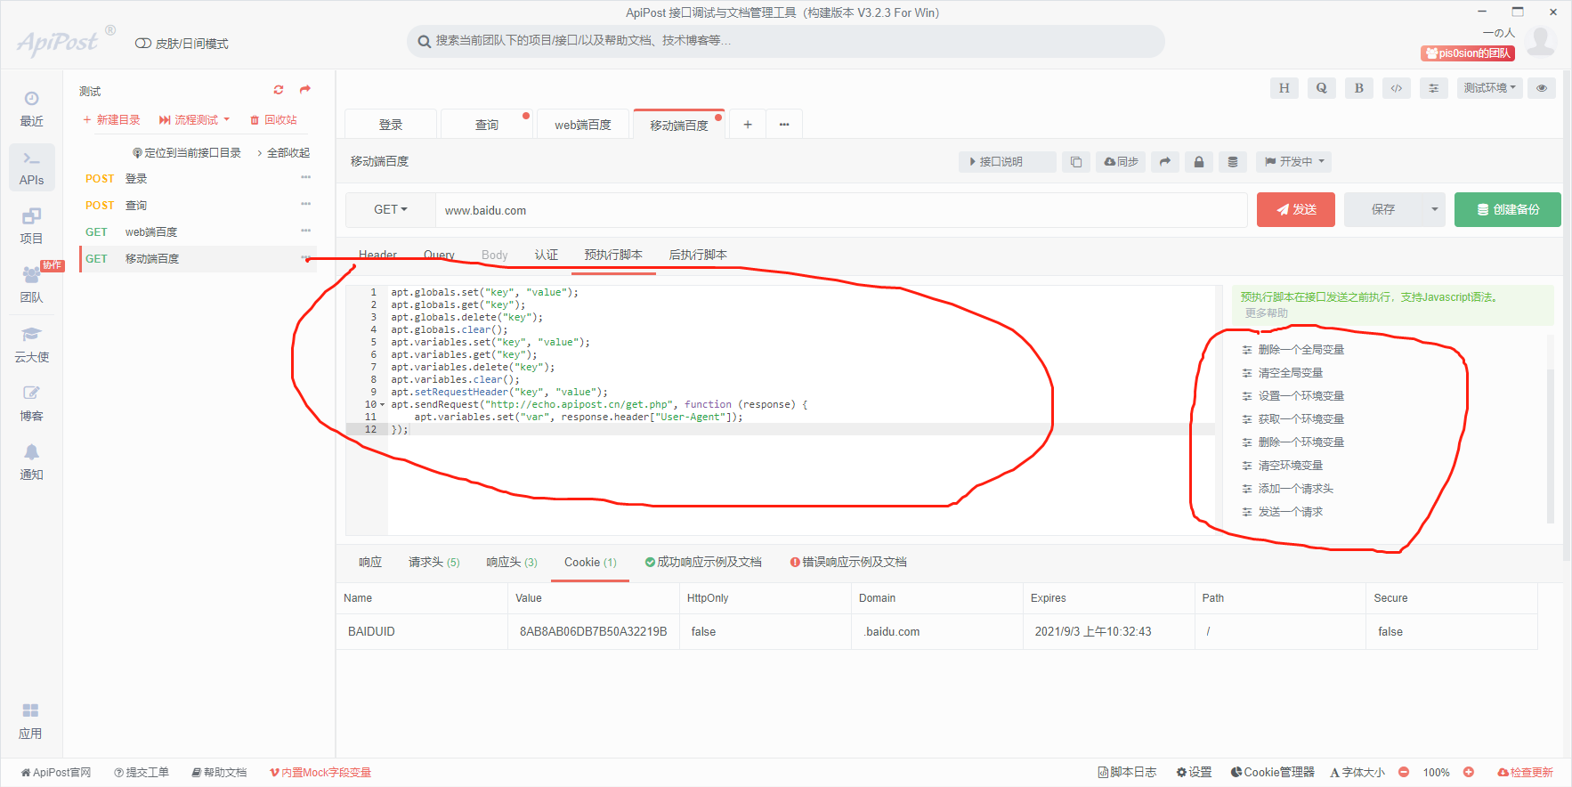
Task: Insert 设置一个环境变量 snippet
Action: [x=1293, y=396]
